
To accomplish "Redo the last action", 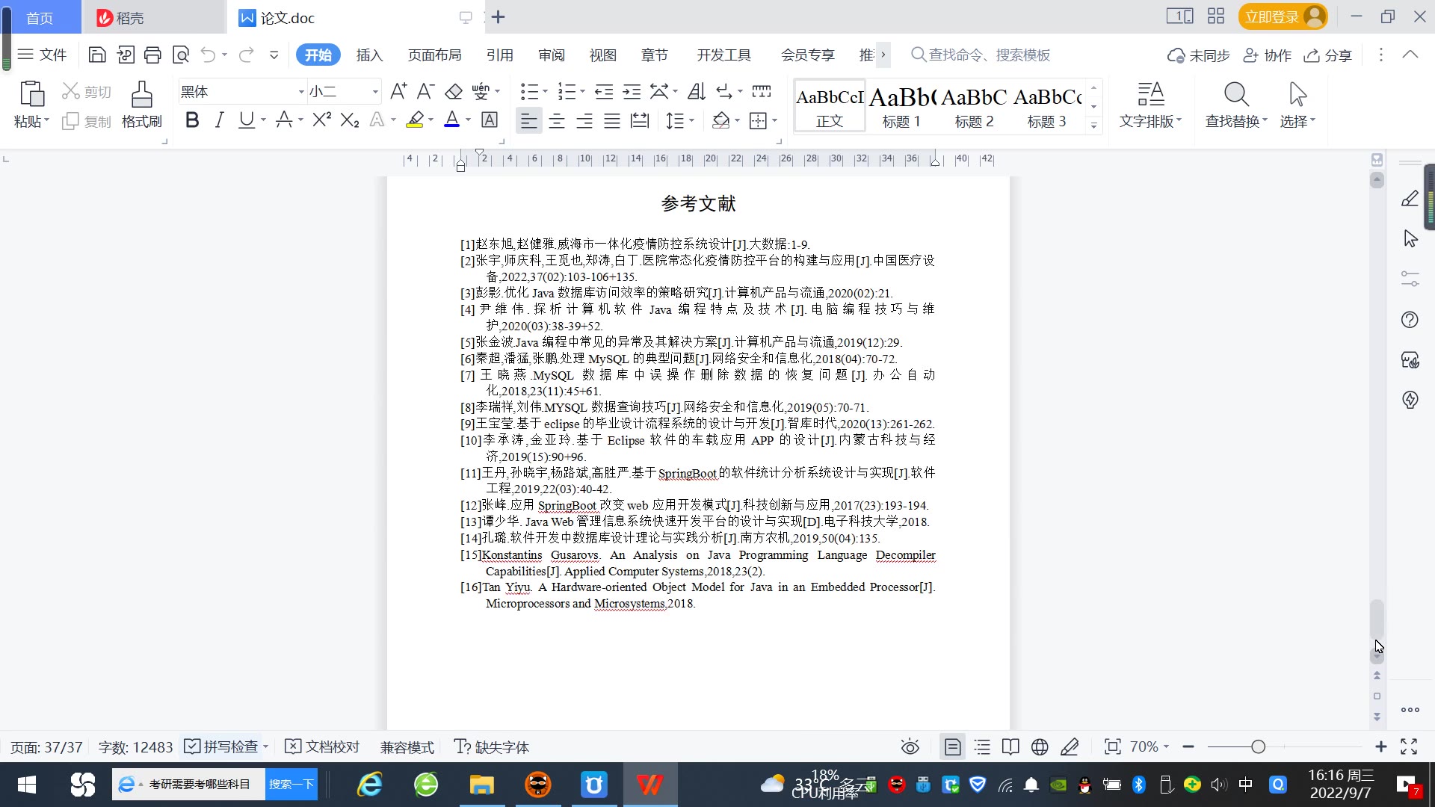I will click(x=246, y=55).
